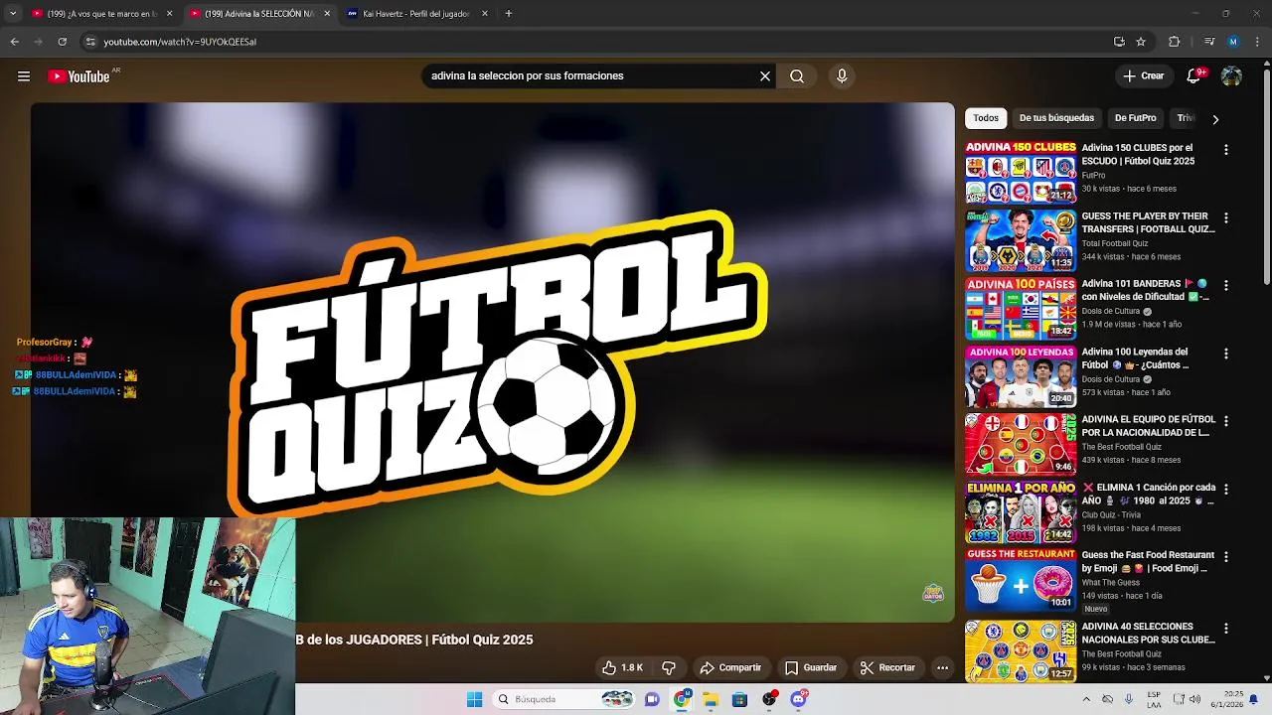1272x715 pixels.
Task: Clear the search text with the X
Action: (765, 76)
